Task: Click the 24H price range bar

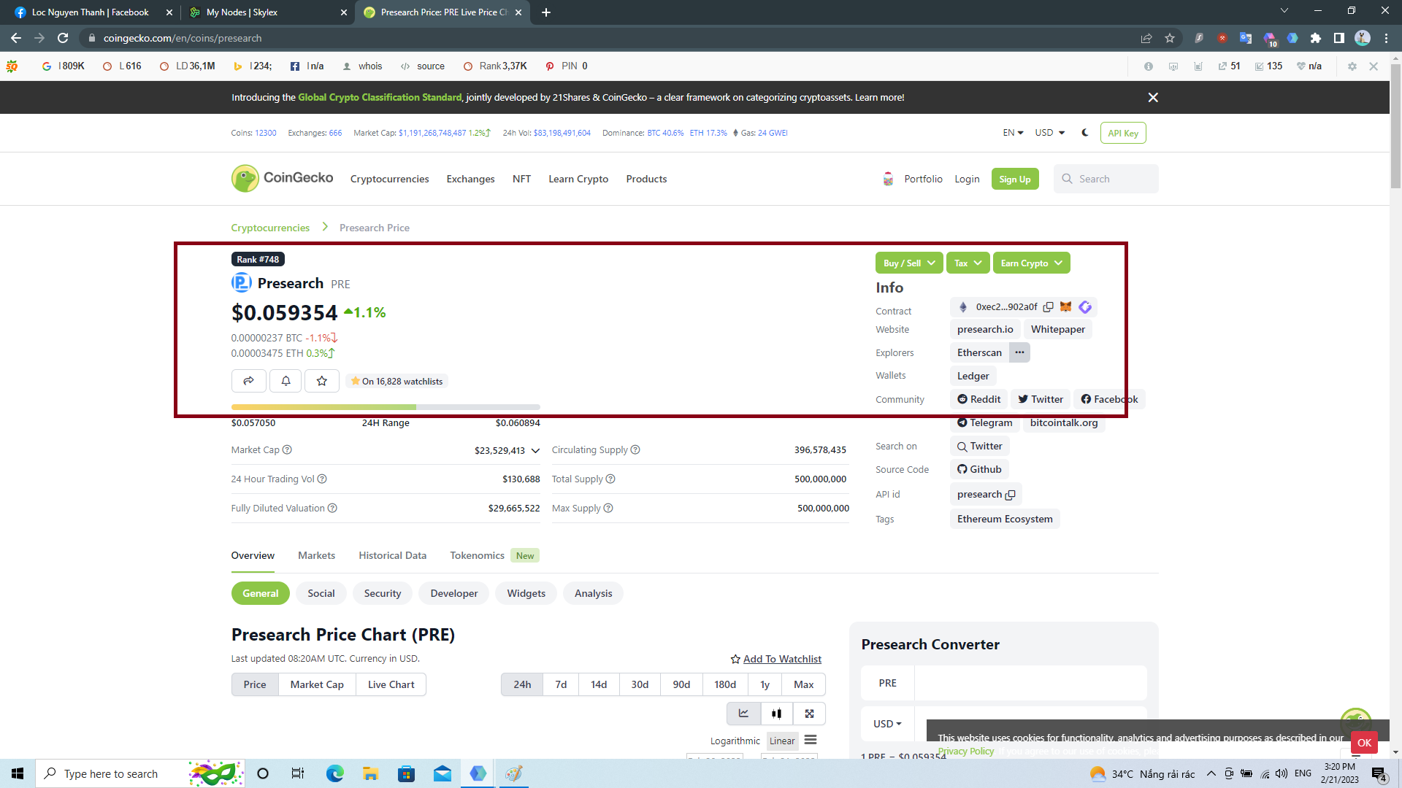Action: (x=386, y=407)
